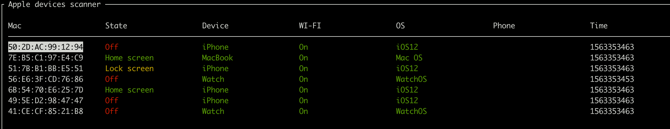The width and height of the screenshot is (670, 129).
Task: Select MAC address 7E:B5:C1:97:E4:C9
Action: click(46, 58)
